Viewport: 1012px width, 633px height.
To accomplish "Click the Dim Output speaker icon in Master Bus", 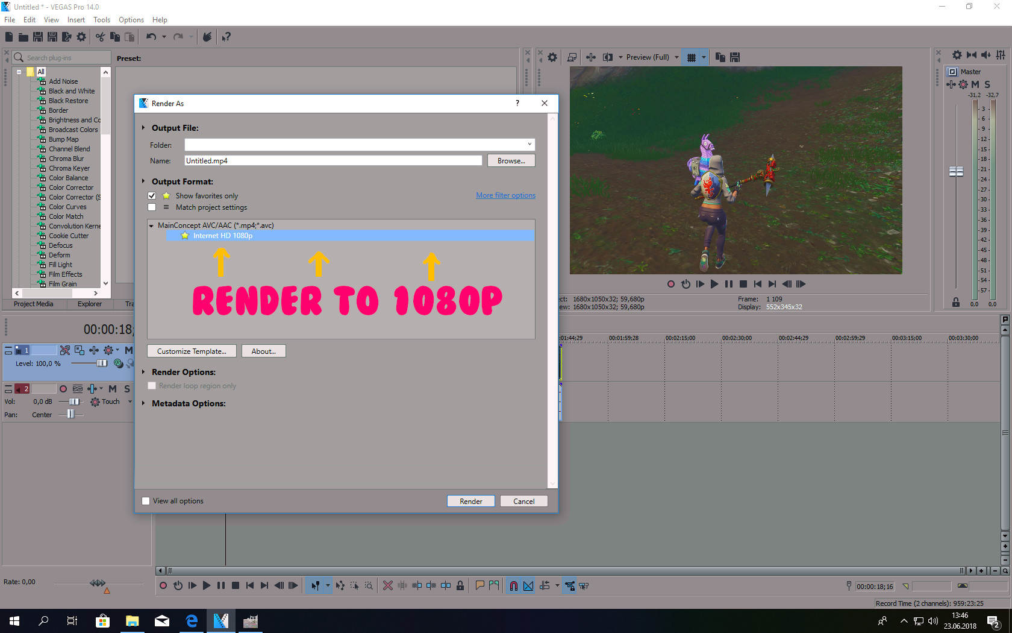I will click(x=986, y=55).
